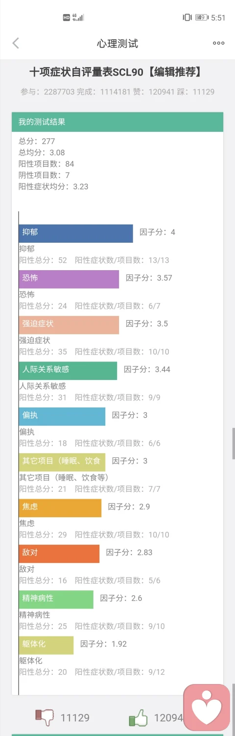Screen dimensions: 235x736
Task: Select the light blue 偏执 bar
Action: [62, 416]
